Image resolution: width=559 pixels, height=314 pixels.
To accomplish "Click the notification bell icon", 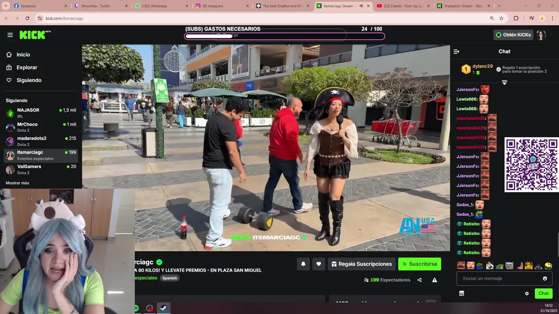I will 303,264.
